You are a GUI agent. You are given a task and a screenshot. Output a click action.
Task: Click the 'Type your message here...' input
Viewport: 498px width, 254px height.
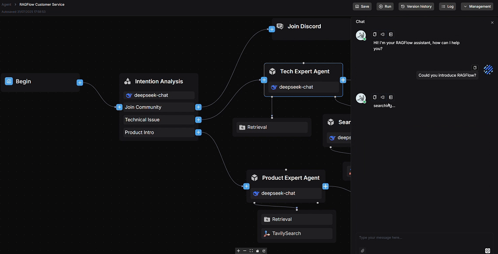pos(424,238)
